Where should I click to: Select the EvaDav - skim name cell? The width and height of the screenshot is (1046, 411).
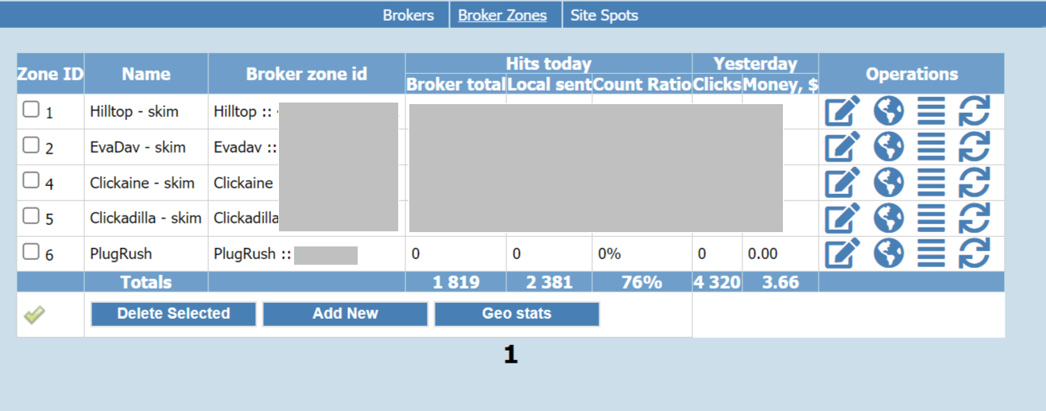[x=146, y=147]
